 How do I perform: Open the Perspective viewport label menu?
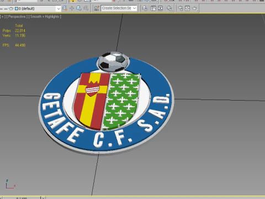click(x=17, y=17)
